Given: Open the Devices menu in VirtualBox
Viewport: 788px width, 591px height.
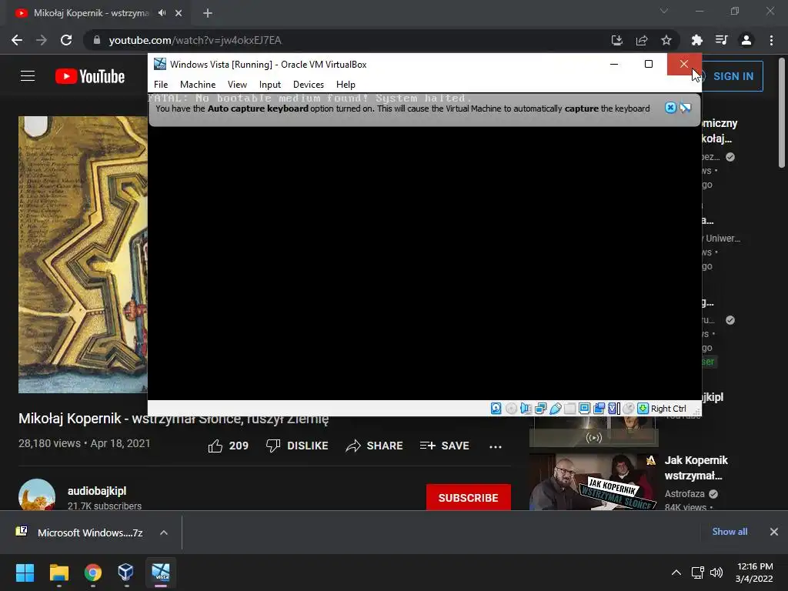Looking at the screenshot, I should click(308, 85).
